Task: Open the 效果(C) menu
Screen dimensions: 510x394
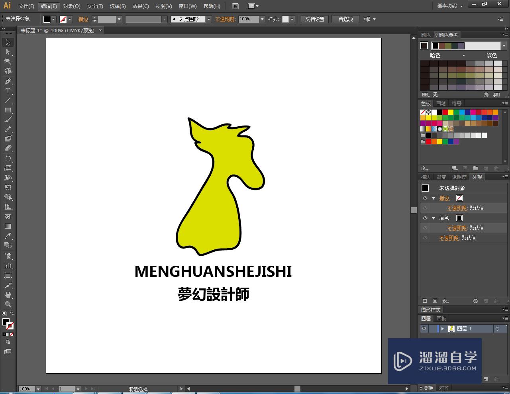Action: (x=141, y=6)
